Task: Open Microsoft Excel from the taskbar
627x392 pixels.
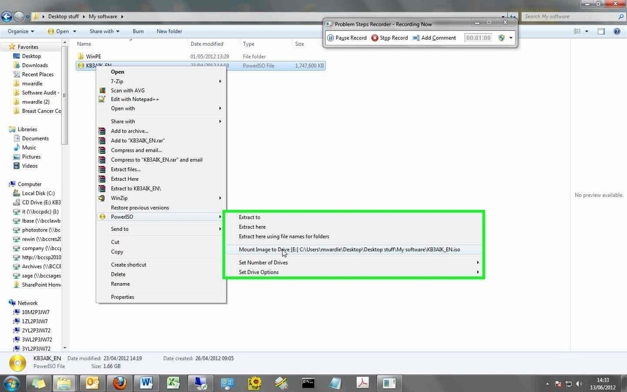Action: (x=173, y=383)
